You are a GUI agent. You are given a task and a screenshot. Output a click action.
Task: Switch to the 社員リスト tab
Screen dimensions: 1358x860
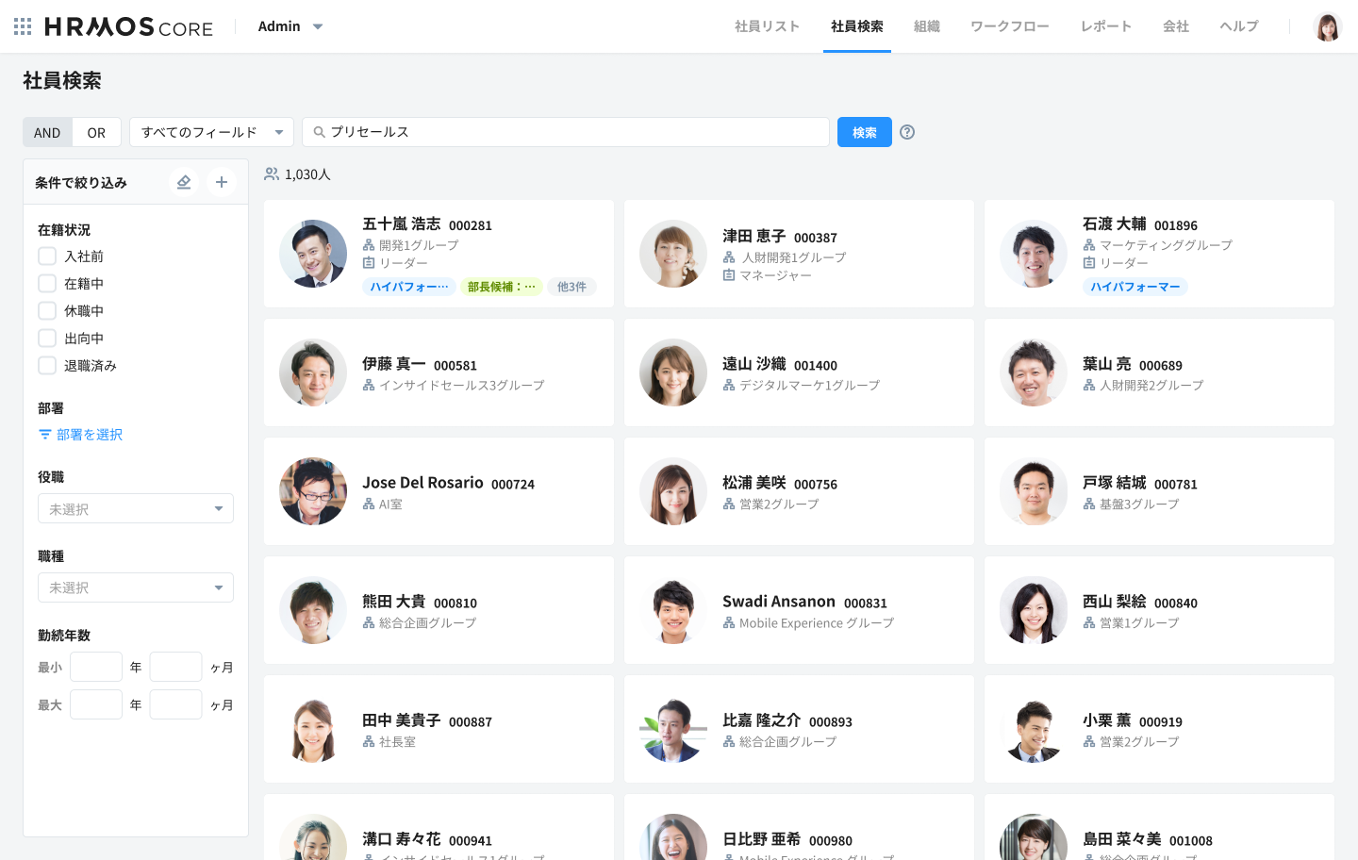click(x=767, y=26)
